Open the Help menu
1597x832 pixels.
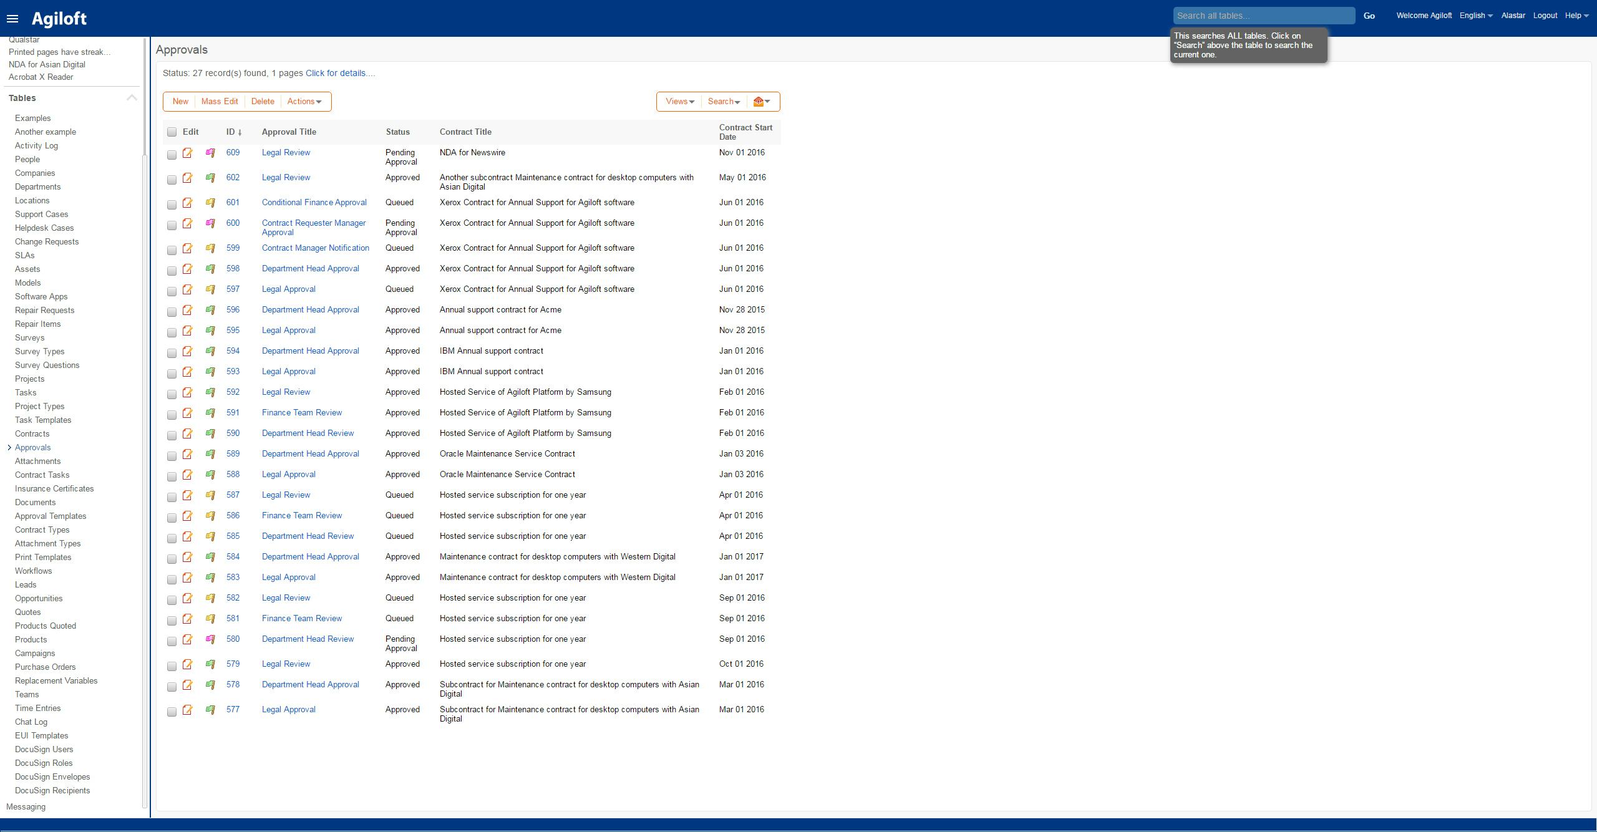pos(1575,15)
